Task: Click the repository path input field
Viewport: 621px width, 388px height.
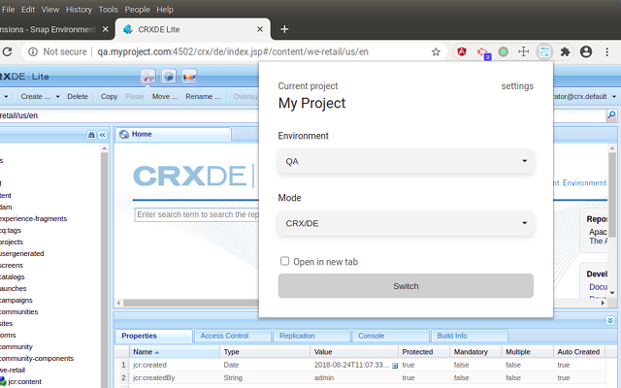Action: (129, 115)
